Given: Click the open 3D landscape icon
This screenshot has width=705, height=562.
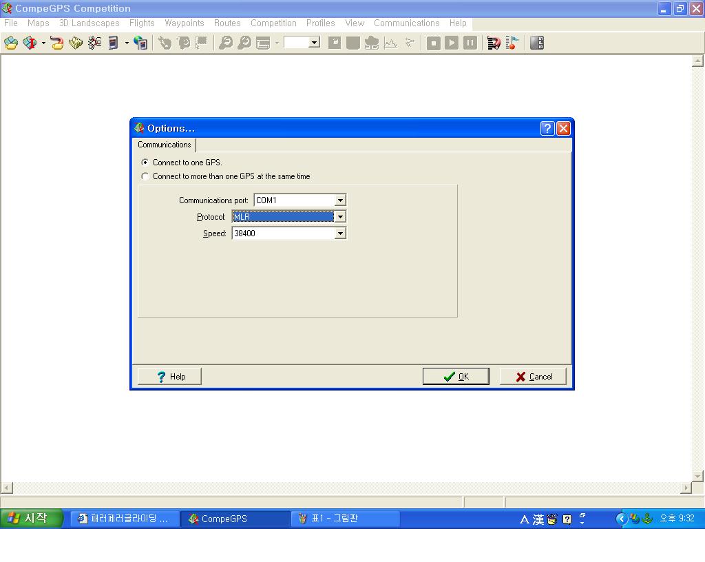Looking at the screenshot, I should (x=76, y=43).
